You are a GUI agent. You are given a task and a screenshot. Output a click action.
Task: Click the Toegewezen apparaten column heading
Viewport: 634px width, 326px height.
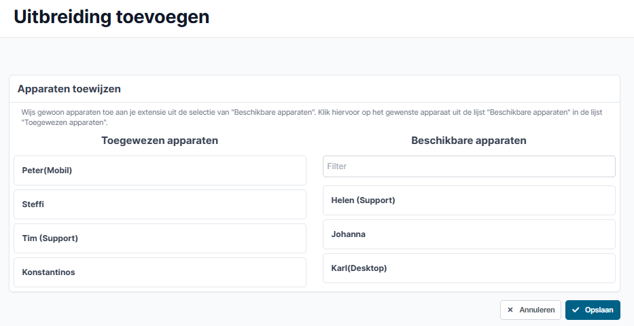160,141
